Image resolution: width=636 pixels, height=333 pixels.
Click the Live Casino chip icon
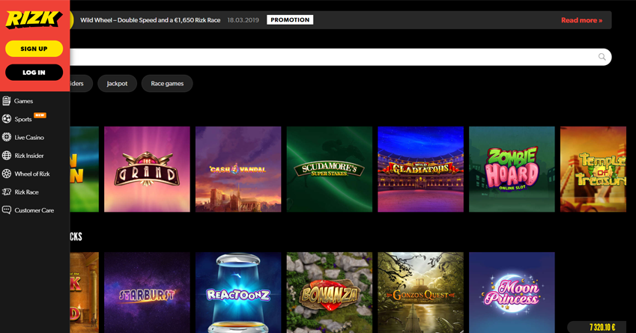7,137
